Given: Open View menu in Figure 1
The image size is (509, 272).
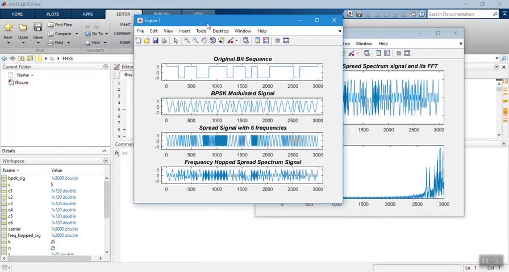Looking at the screenshot, I should click(x=169, y=31).
